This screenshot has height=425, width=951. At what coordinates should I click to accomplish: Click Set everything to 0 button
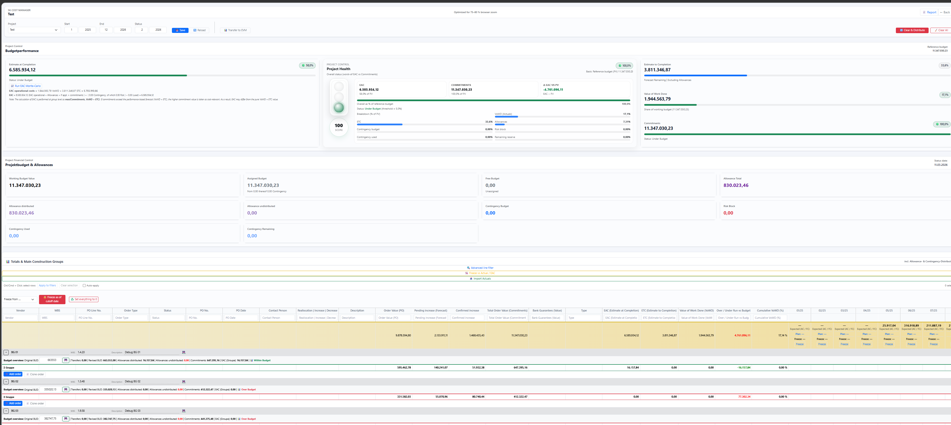(x=83, y=299)
